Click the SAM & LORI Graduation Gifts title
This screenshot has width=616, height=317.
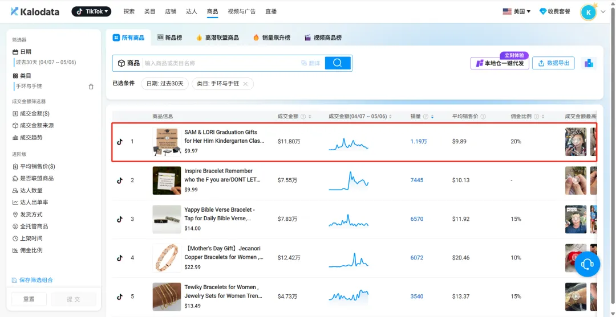click(x=224, y=136)
